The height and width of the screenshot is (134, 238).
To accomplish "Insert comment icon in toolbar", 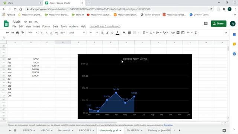I will tap(178, 33).
